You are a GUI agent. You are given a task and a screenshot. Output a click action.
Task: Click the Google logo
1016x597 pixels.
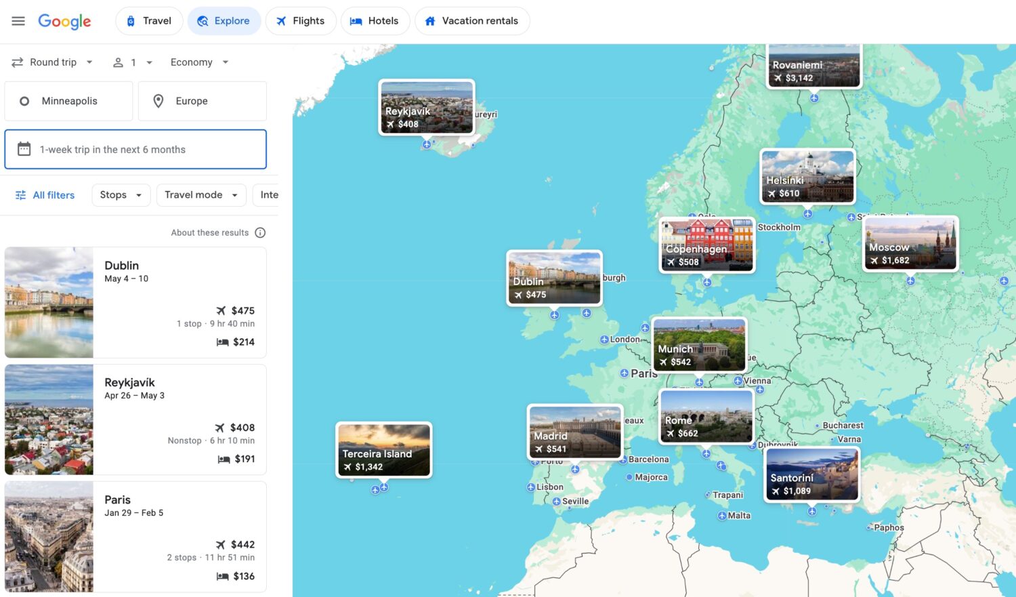point(64,21)
